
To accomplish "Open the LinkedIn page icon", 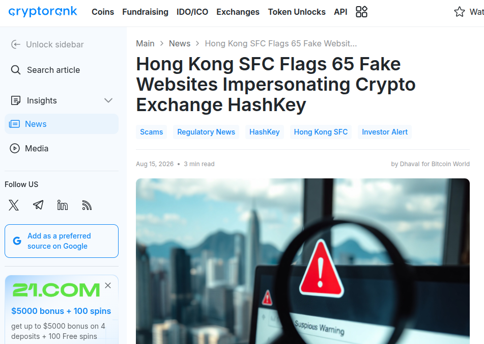I will [x=63, y=205].
